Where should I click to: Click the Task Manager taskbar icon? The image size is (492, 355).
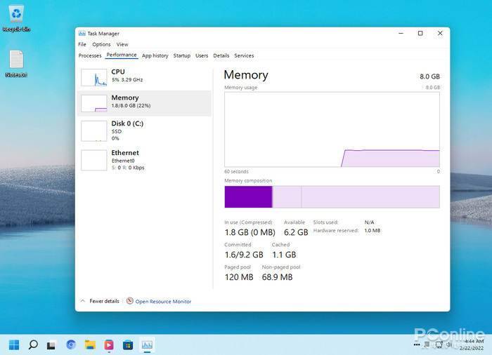pyautogui.click(x=147, y=344)
